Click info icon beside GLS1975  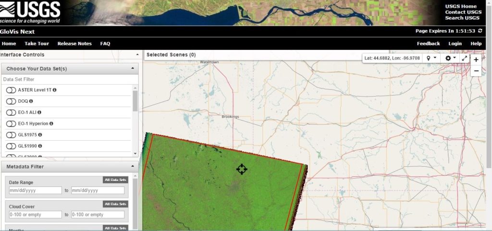40,135
